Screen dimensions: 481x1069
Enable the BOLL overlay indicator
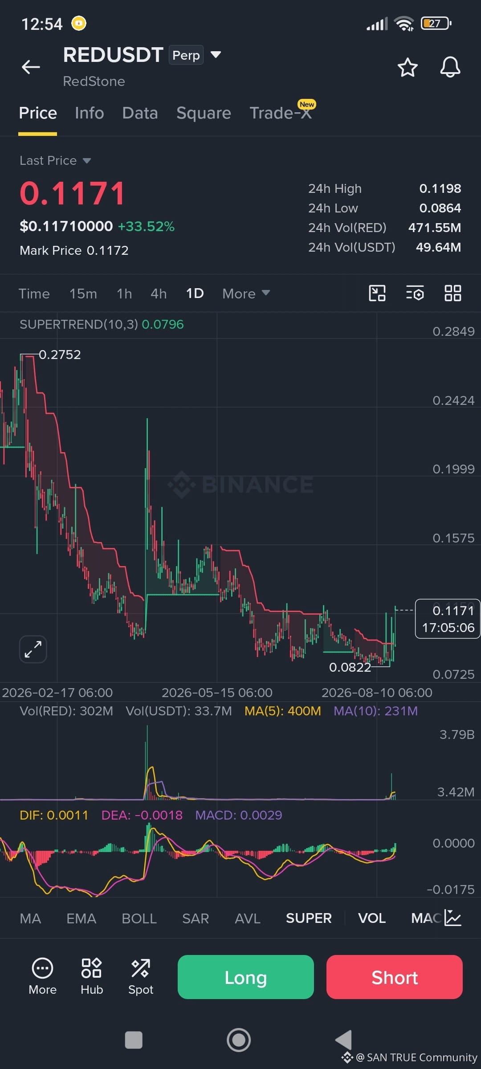pyautogui.click(x=139, y=918)
